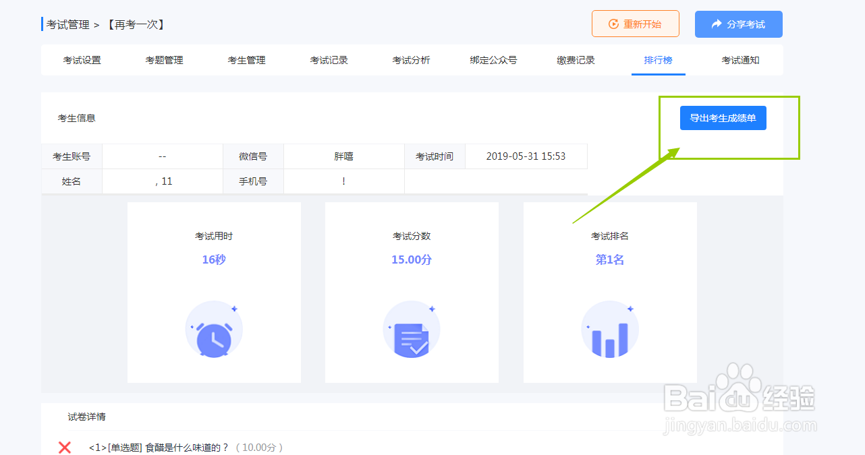
Task: Switch to the 考生管理 tab
Action: click(x=246, y=60)
